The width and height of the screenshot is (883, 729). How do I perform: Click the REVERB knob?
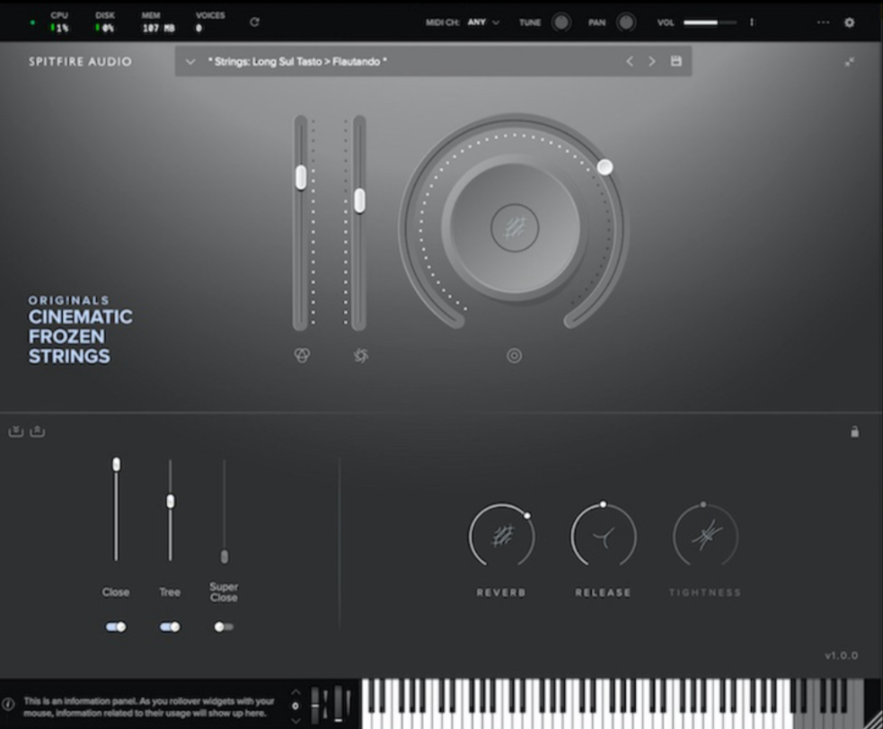tap(501, 536)
